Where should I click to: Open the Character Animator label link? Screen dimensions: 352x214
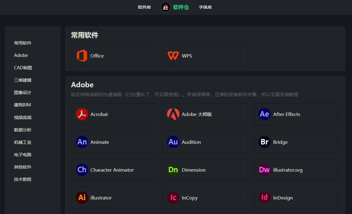pos(112,170)
